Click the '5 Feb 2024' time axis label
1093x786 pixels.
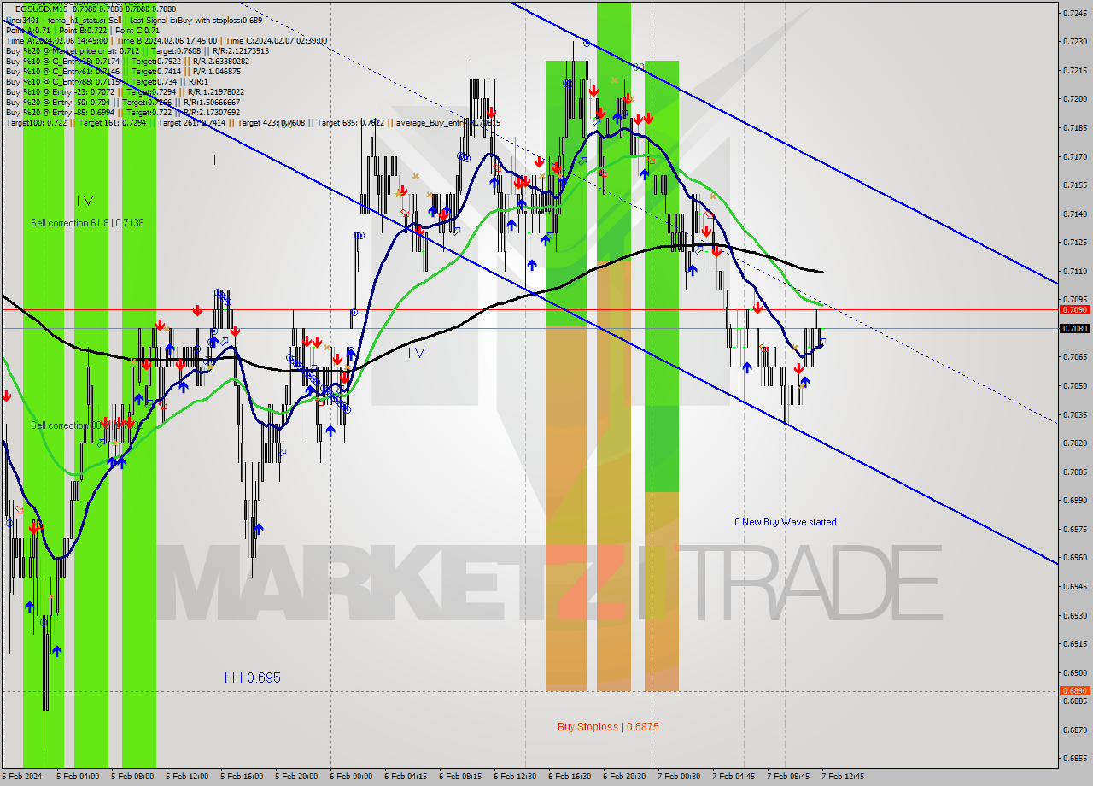tap(21, 777)
